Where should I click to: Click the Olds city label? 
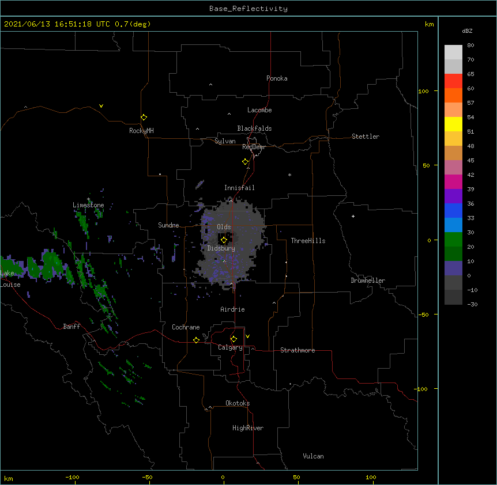224,227
